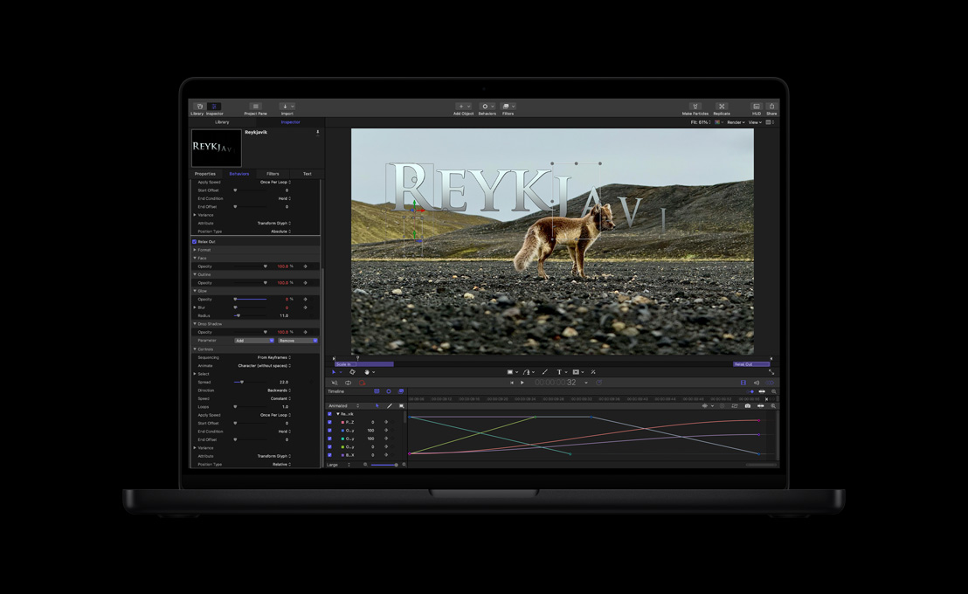The image size is (968, 594).
Task: Mute audio with the speaker icon
Action: tap(756, 383)
